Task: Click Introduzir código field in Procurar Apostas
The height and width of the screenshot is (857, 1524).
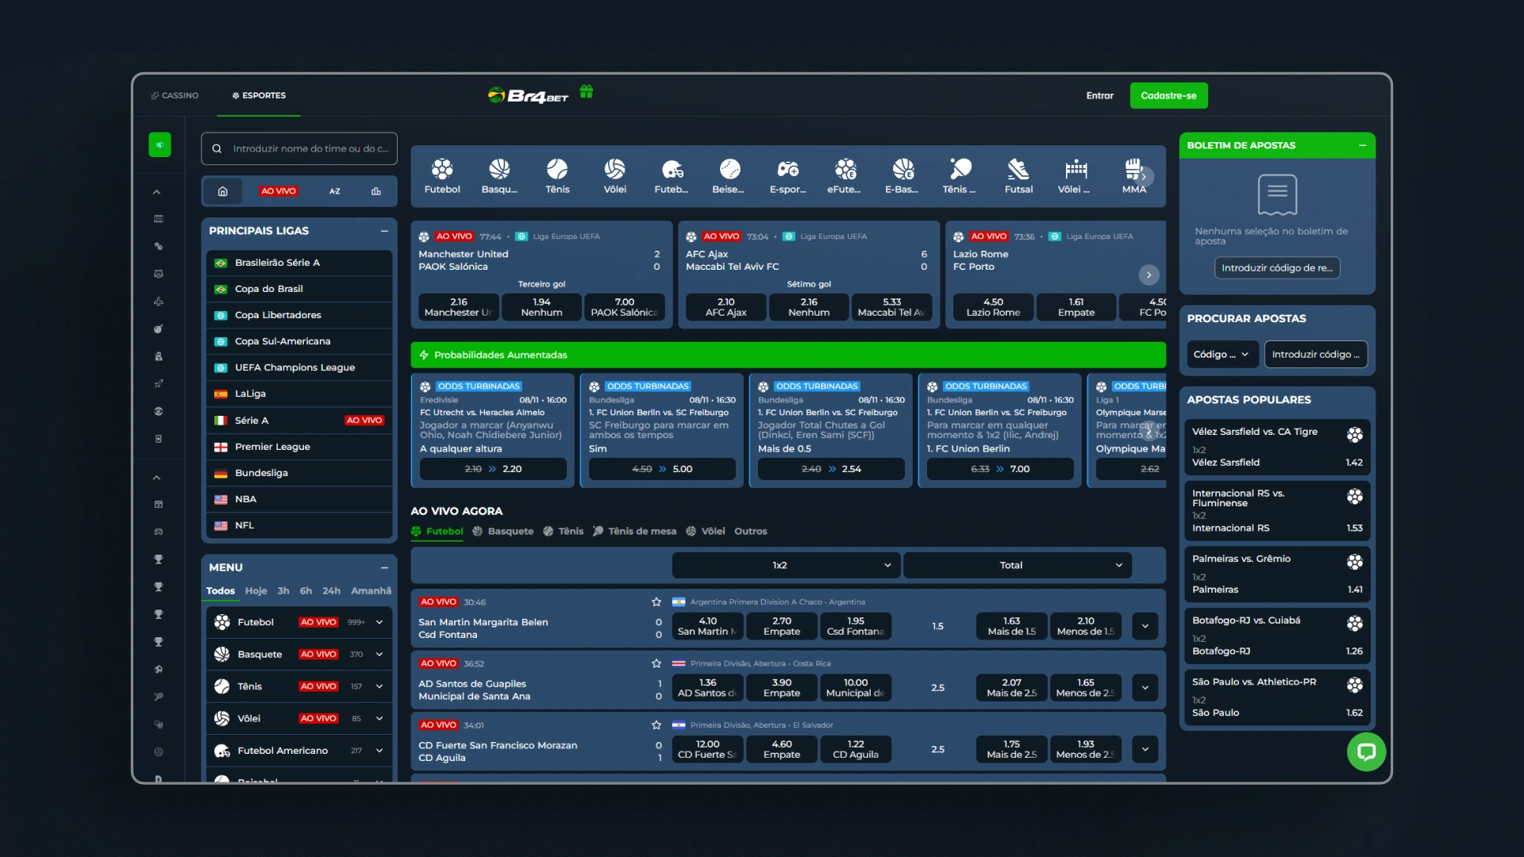Action: pyautogui.click(x=1315, y=355)
